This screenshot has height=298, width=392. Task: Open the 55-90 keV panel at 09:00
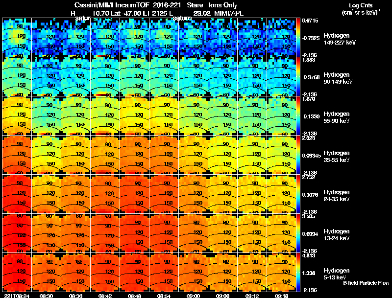[193, 116]
